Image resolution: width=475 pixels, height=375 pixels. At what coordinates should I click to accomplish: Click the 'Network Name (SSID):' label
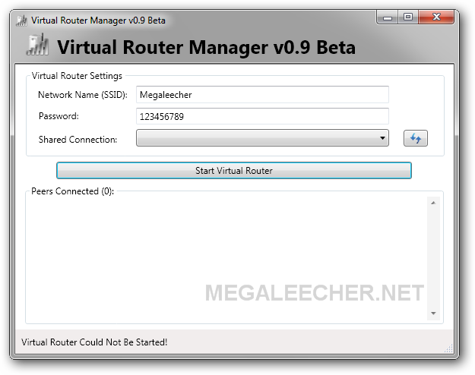point(83,95)
